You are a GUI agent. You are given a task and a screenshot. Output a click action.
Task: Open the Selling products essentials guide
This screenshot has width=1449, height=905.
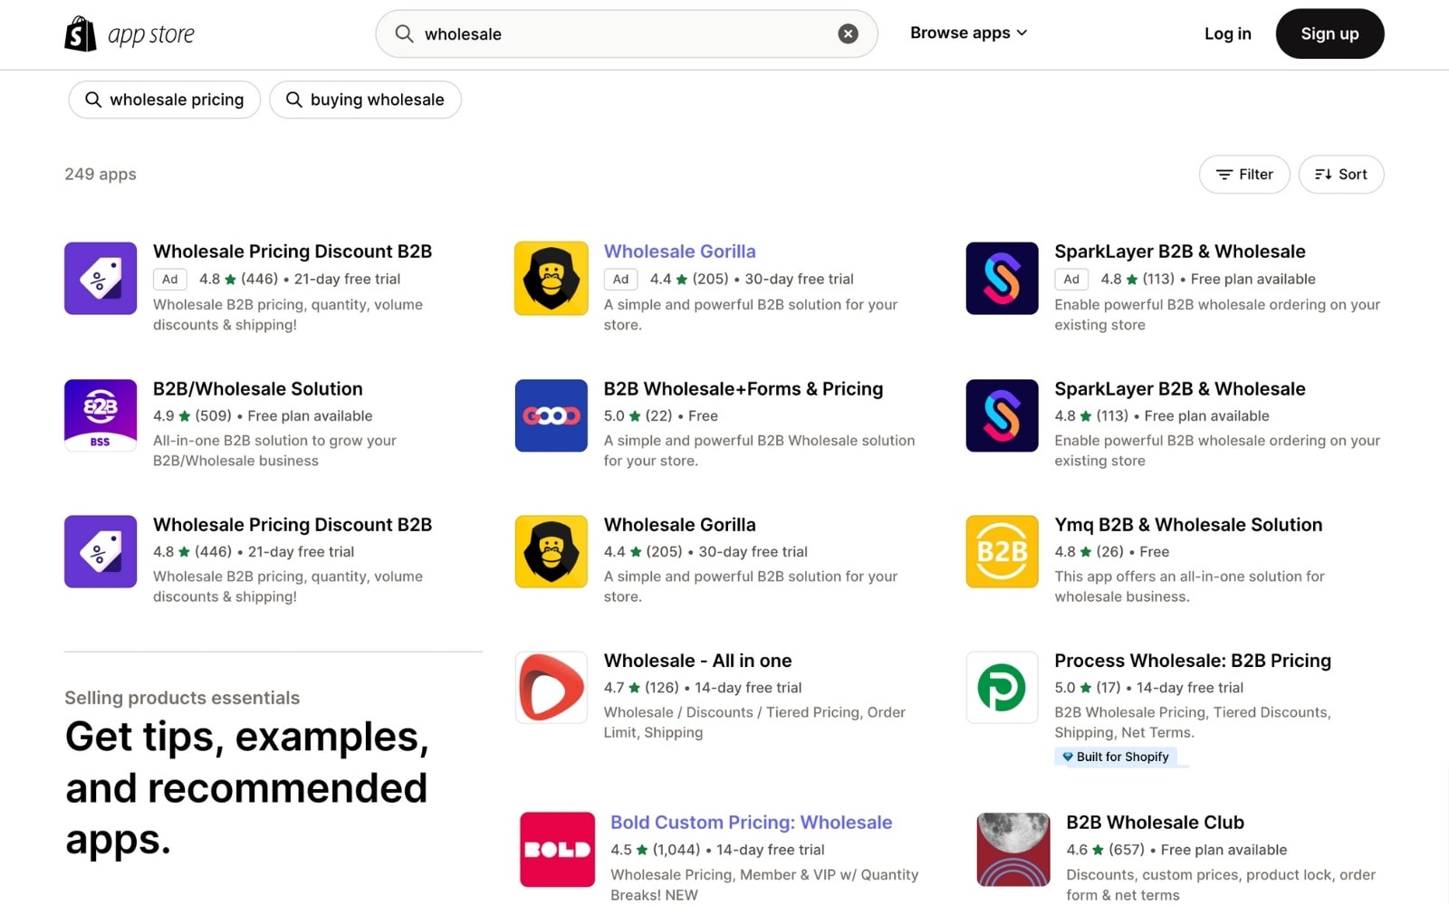coord(182,698)
